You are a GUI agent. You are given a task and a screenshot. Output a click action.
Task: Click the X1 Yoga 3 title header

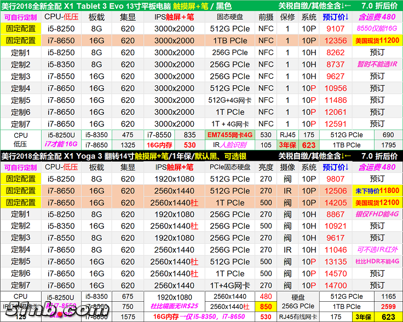[x=137, y=156]
